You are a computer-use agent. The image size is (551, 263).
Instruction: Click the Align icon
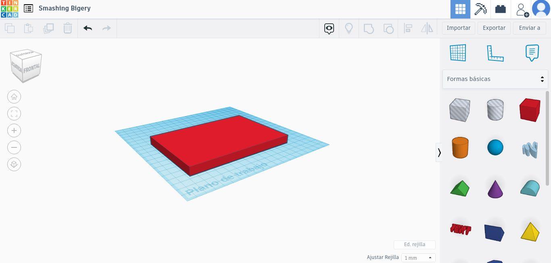pyautogui.click(x=408, y=28)
